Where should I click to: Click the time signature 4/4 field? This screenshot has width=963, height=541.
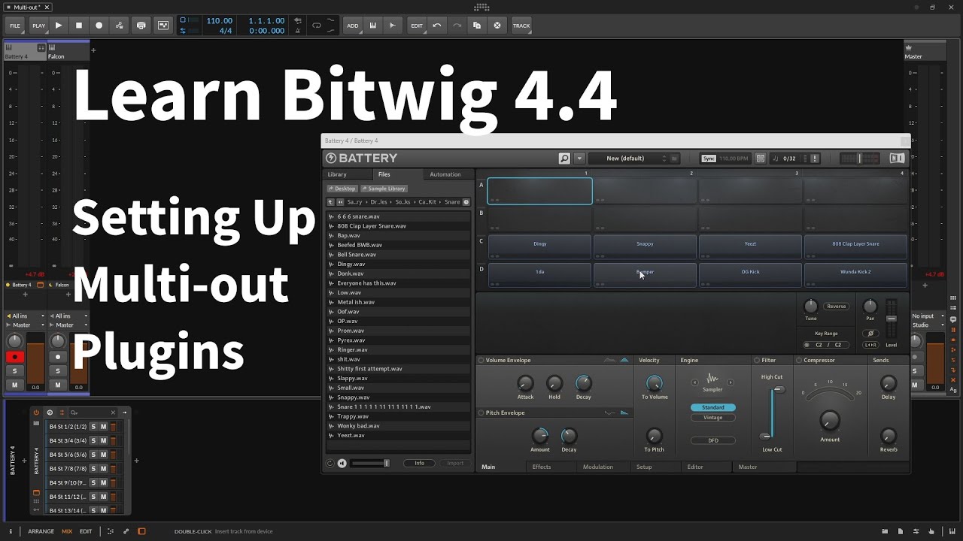coord(226,31)
